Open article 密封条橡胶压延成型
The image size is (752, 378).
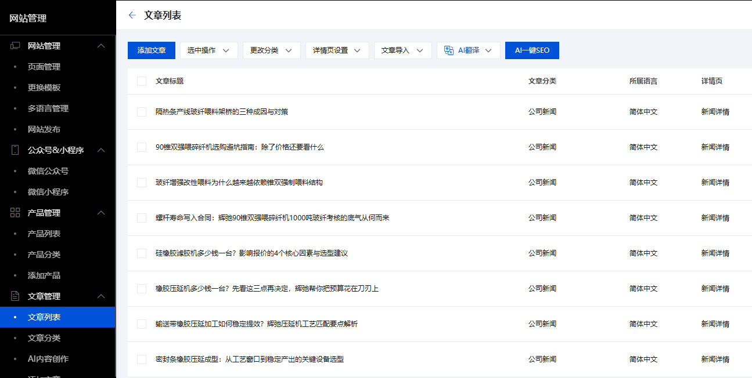[250, 359]
